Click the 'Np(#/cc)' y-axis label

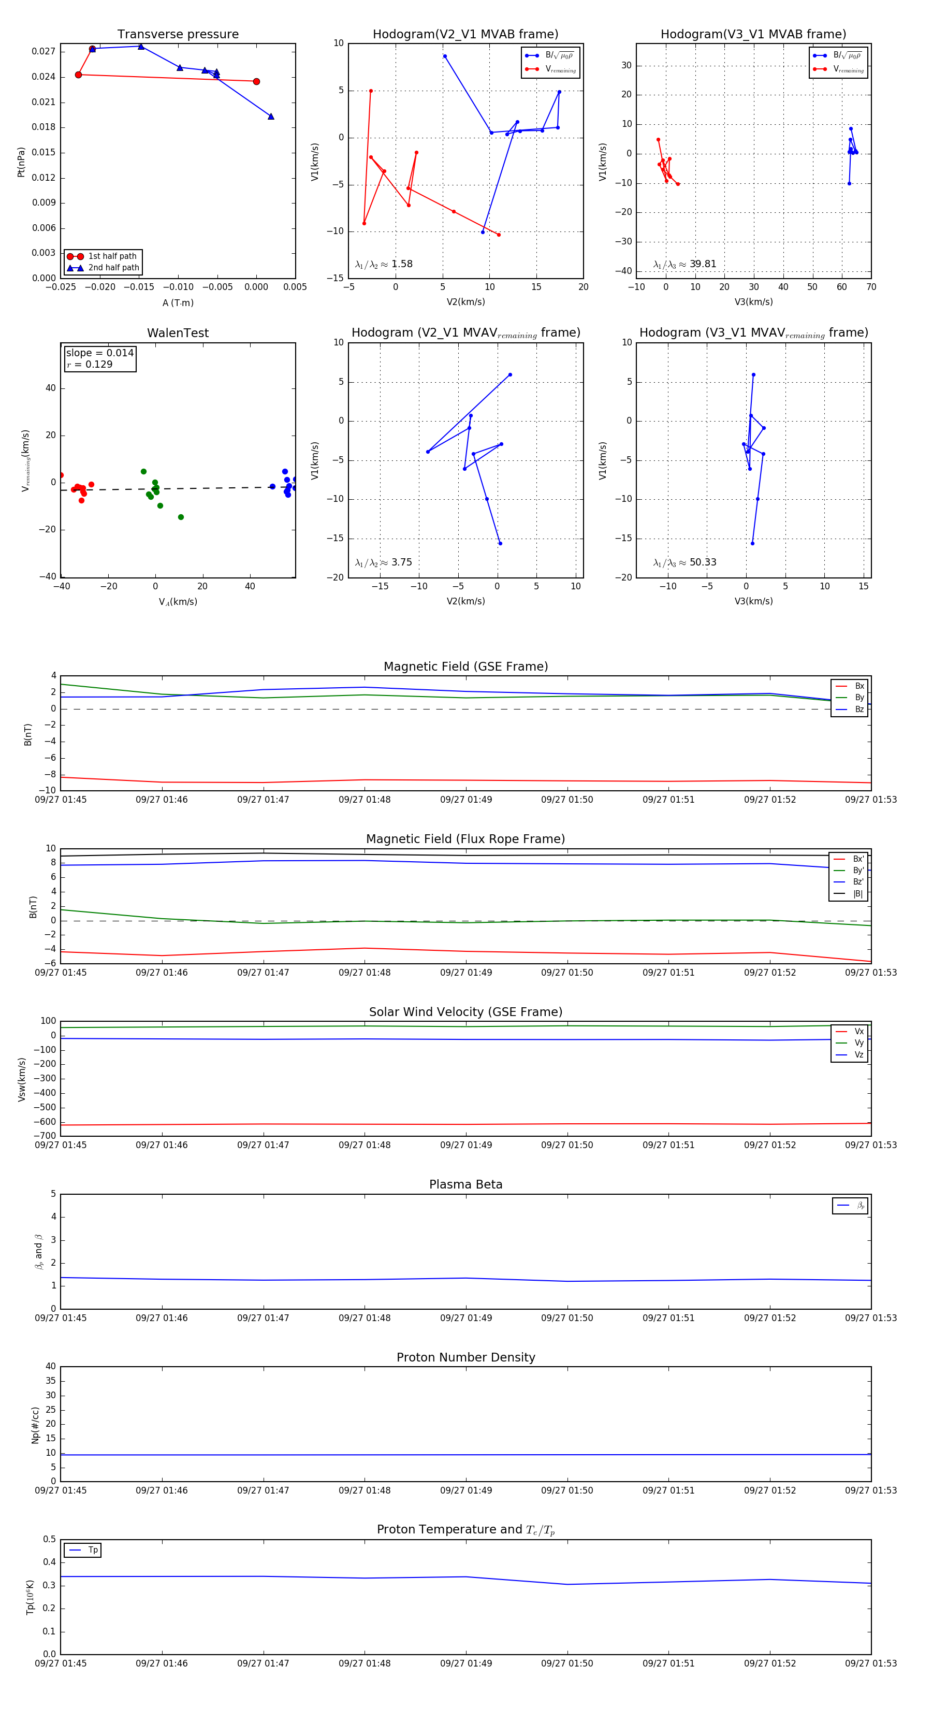[35, 1425]
